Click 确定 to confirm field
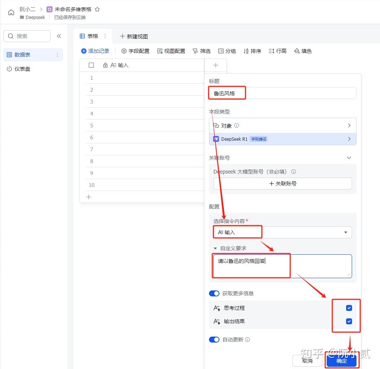 (342, 361)
